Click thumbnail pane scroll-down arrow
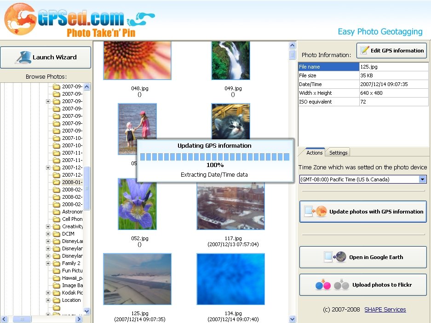This screenshot has height=323, width=431. [x=292, y=319]
